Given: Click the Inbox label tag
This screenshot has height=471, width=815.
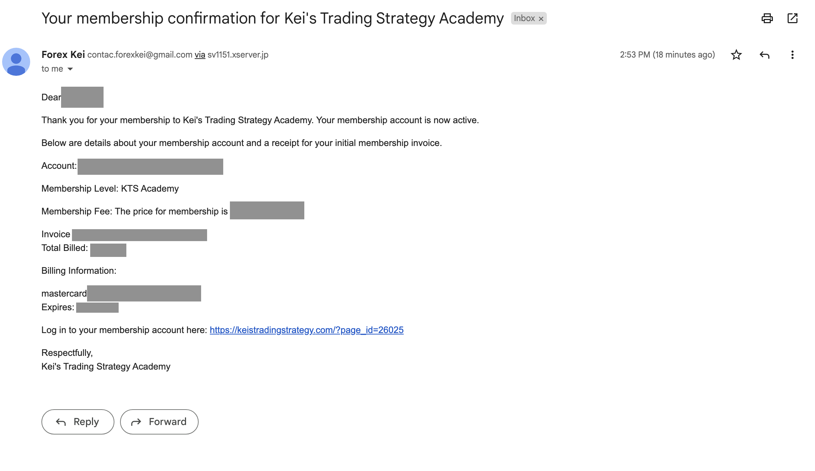Looking at the screenshot, I should click(524, 18).
